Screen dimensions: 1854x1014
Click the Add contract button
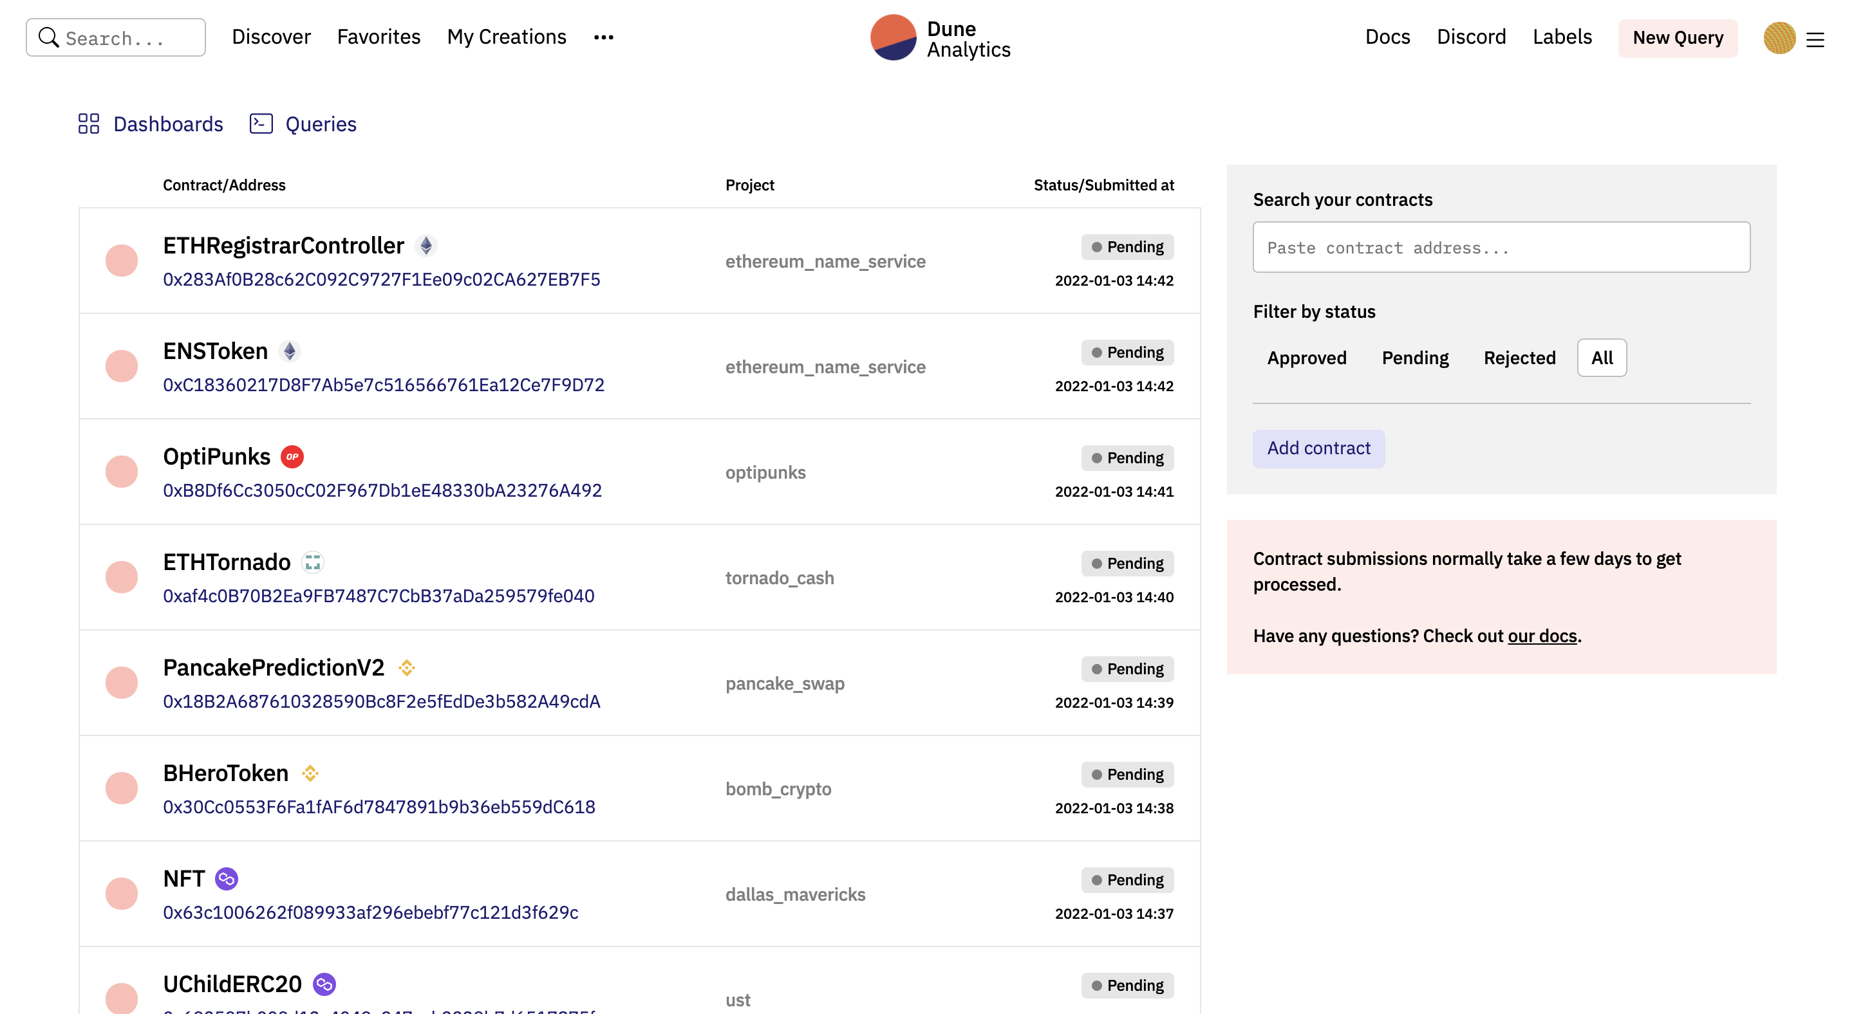[1318, 448]
